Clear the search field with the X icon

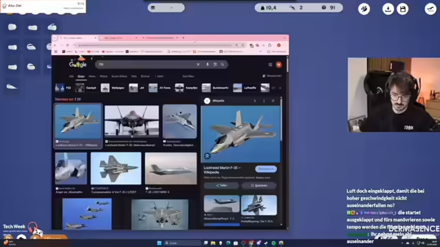point(198,64)
